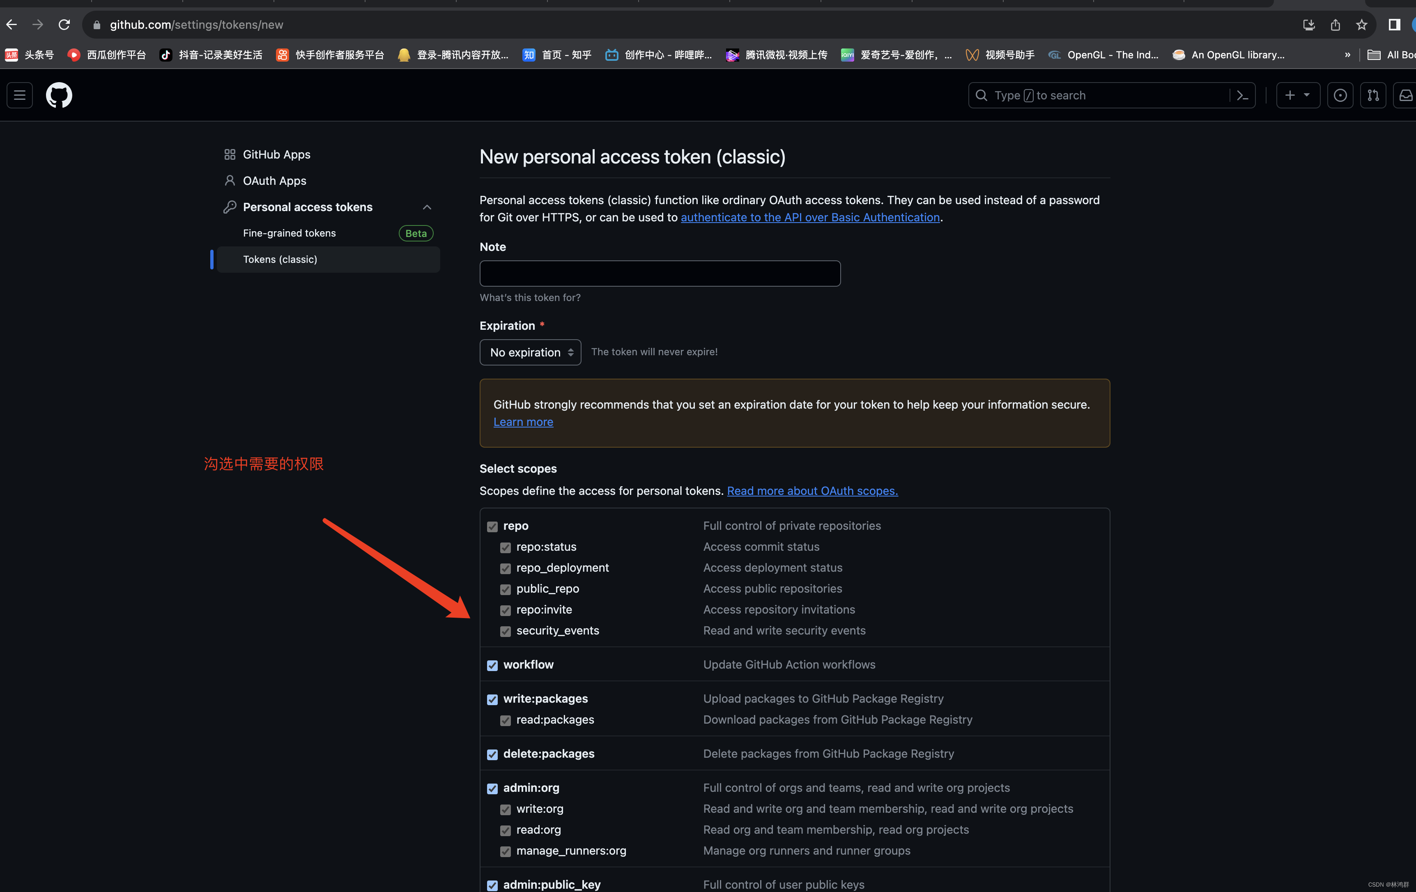The height and width of the screenshot is (892, 1416).
Task: Open the 首页 - 知乎 bookmark
Action: [x=557, y=55]
